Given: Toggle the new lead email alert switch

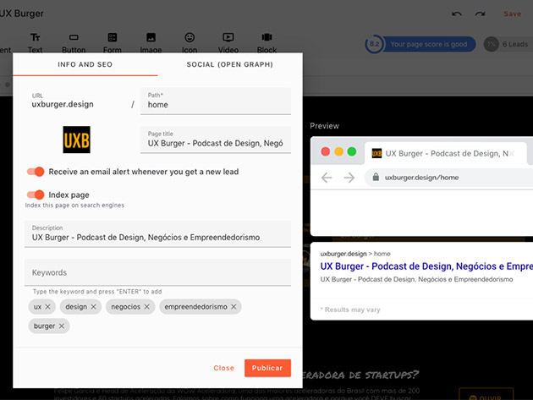Looking at the screenshot, I should [x=36, y=172].
